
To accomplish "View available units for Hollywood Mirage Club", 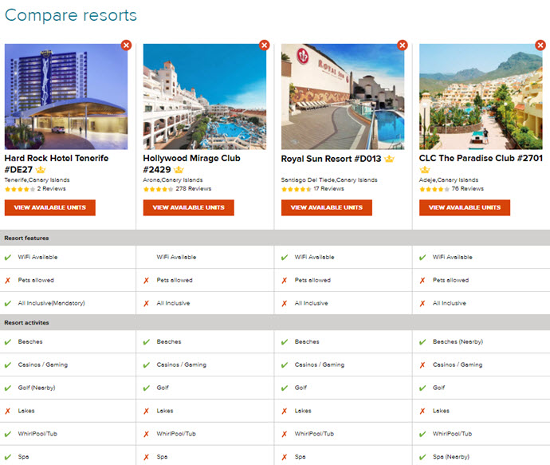I will (188, 207).
